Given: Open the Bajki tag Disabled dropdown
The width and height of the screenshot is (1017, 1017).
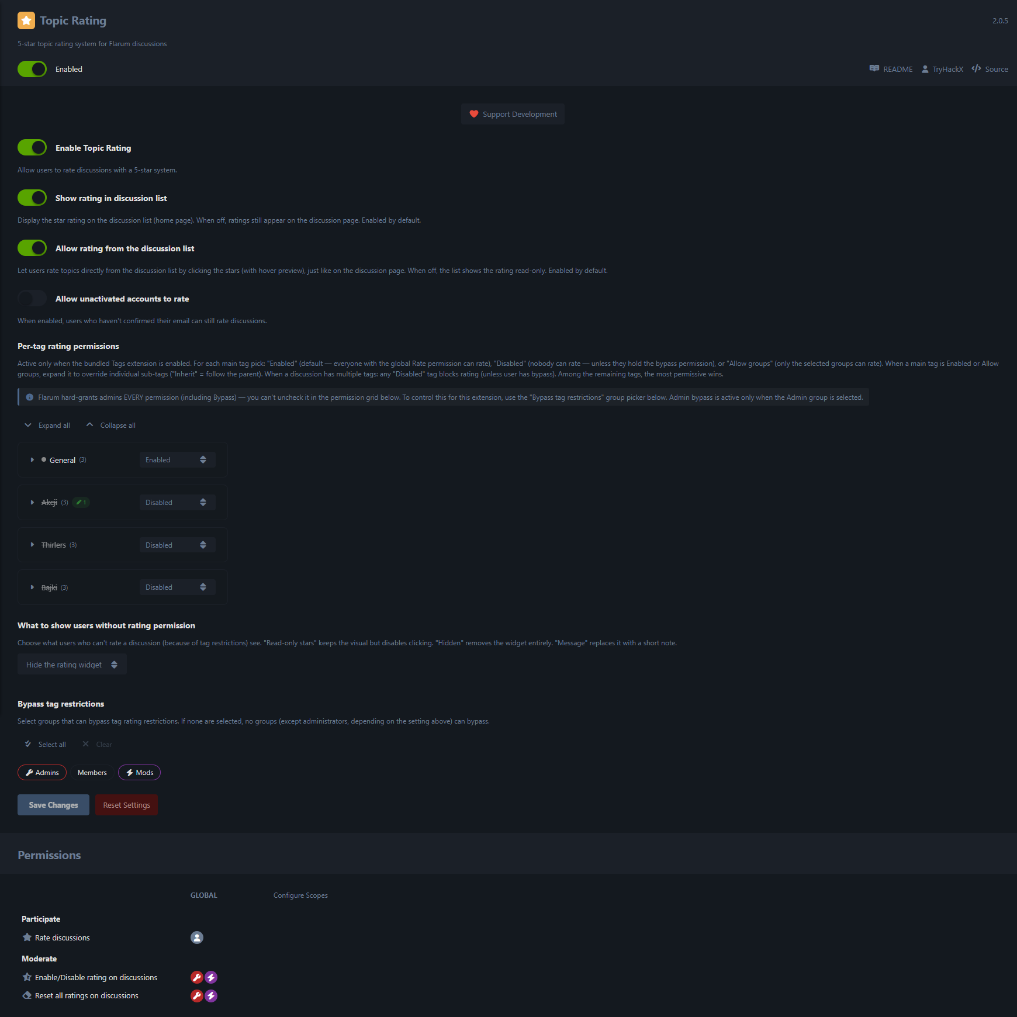Looking at the screenshot, I should coord(178,587).
